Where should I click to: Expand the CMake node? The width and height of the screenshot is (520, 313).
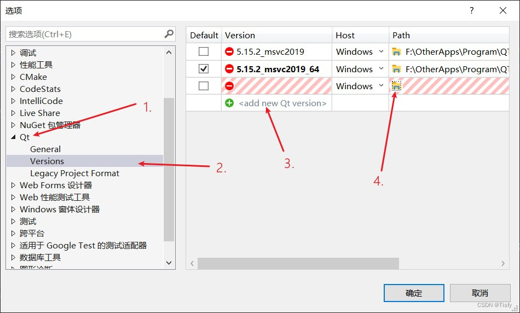13,77
